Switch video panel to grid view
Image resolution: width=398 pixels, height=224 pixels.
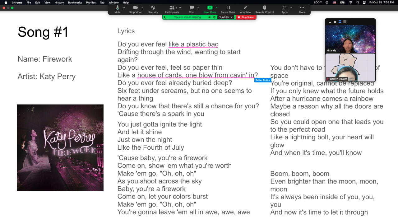click(345, 22)
